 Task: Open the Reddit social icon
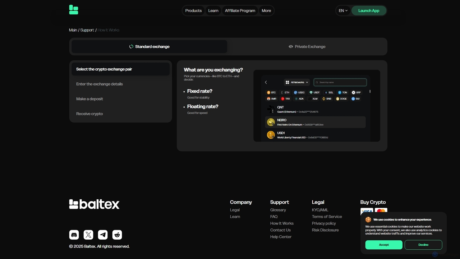click(x=117, y=235)
